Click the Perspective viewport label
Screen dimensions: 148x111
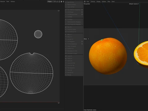(x=87, y=4)
